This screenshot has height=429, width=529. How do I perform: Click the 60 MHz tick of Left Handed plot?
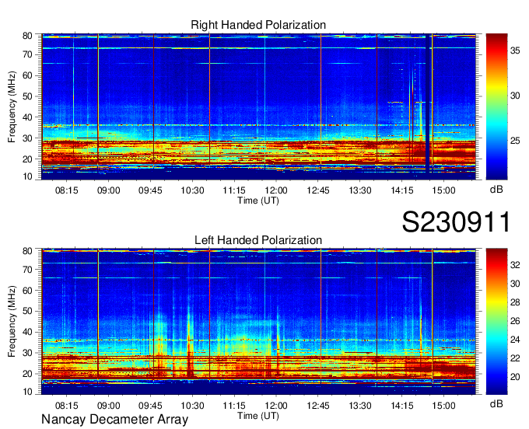(x=27, y=290)
